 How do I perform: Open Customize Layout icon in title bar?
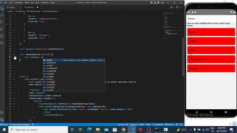click(x=163, y=3)
